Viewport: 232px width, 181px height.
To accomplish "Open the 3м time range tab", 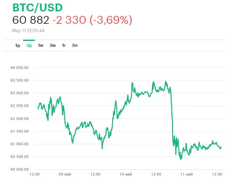I will coord(52,45).
